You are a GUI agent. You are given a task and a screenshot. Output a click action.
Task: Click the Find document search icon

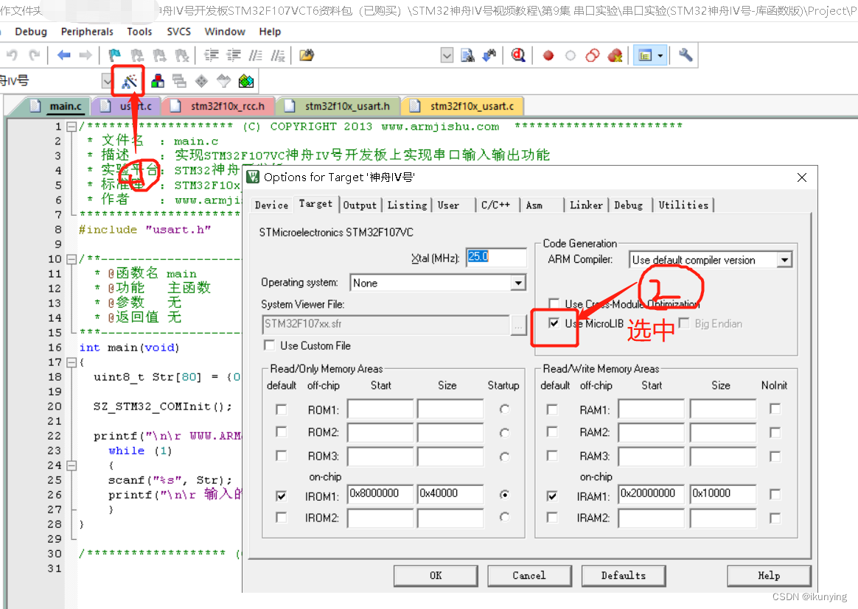pos(467,55)
